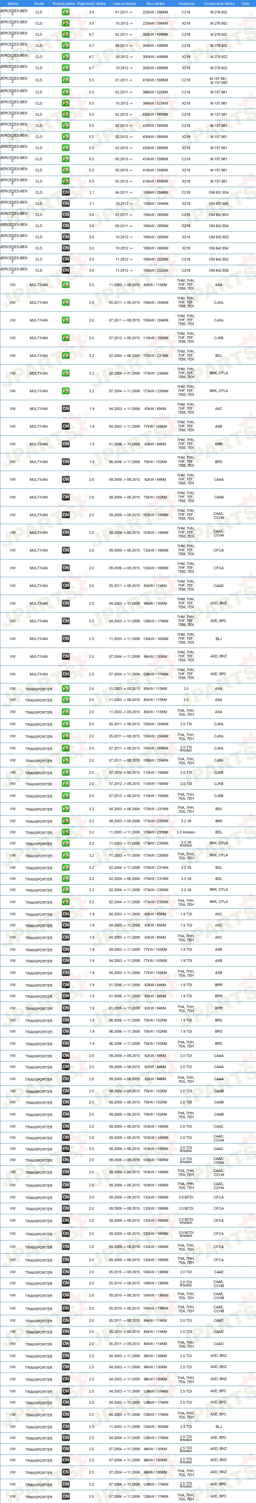The height and width of the screenshot is (1503, 256).
Task: Click diesel ON icon in Multivan AXB row
Action: pyautogui.click(x=66, y=426)
